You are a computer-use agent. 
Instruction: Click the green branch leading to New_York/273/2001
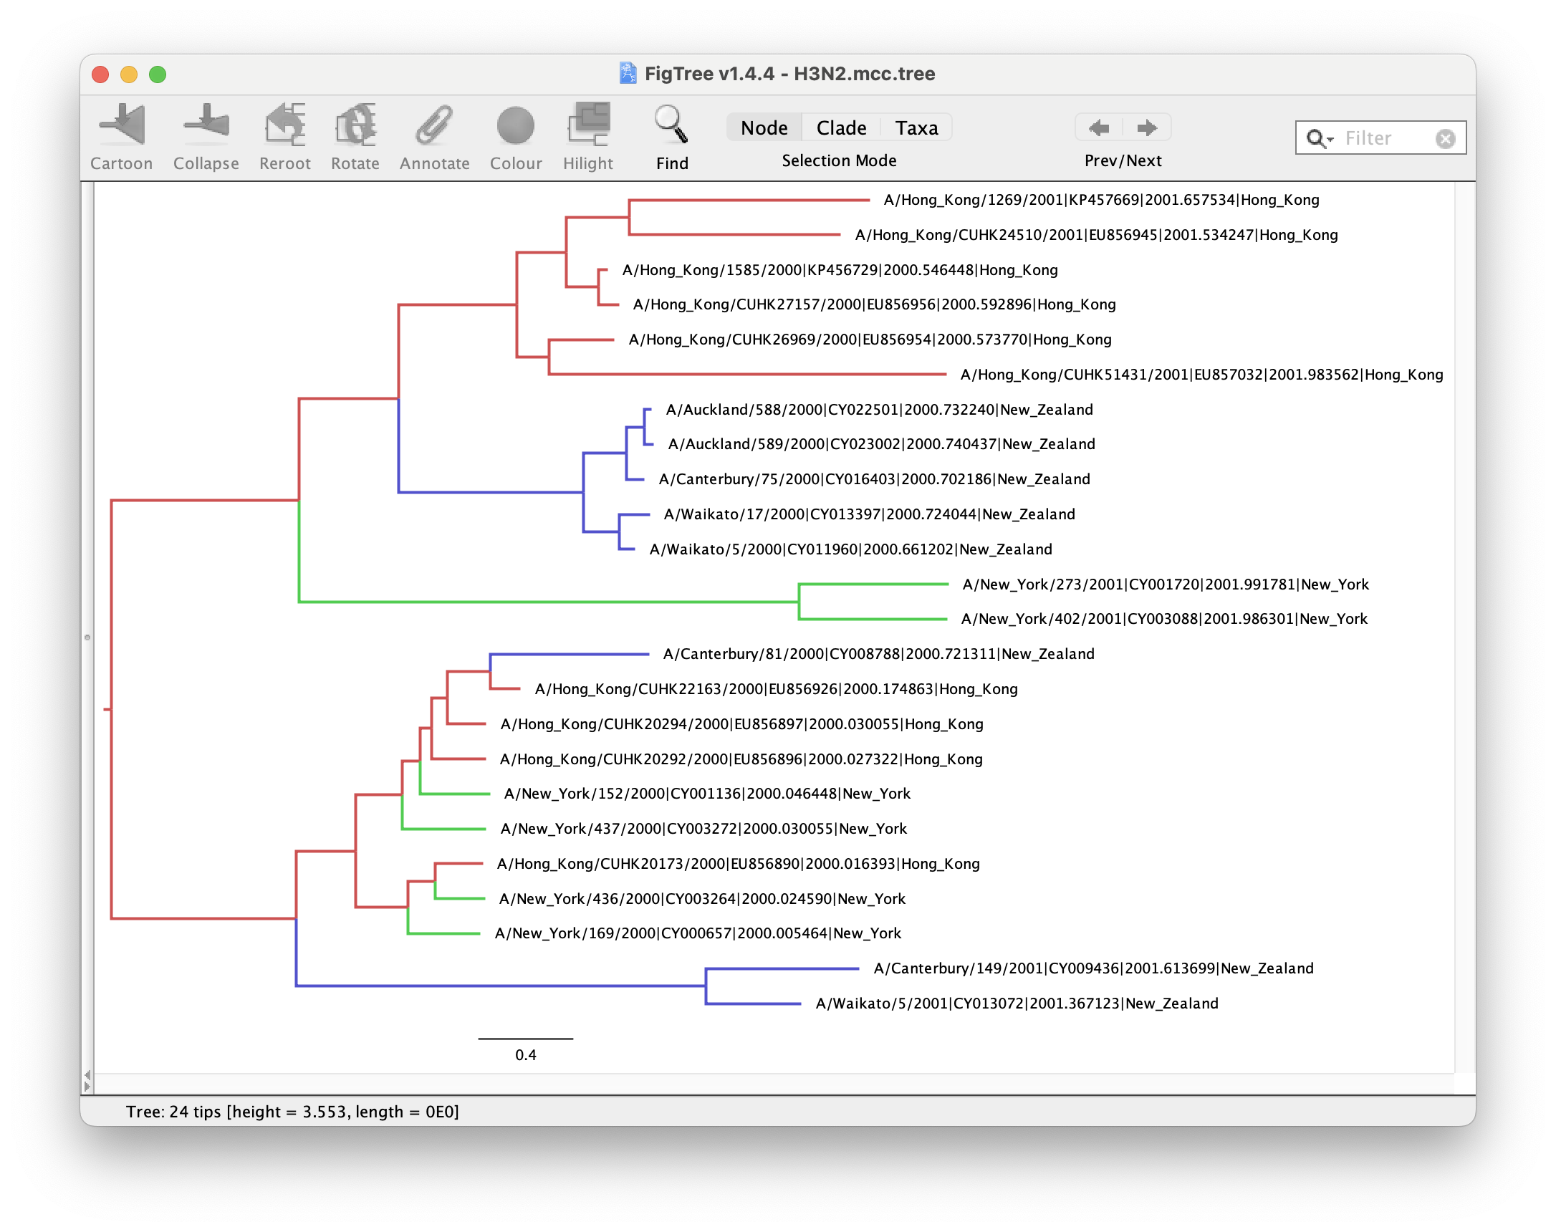tap(873, 584)
